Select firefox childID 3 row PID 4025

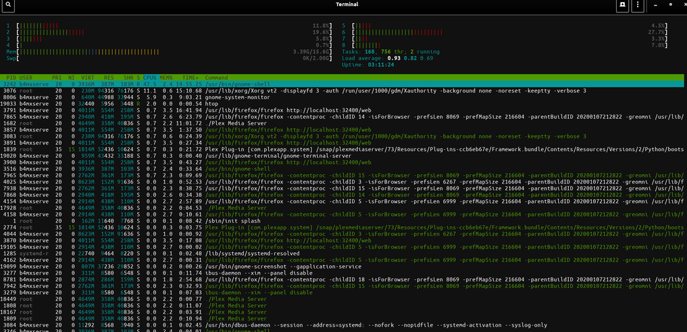coord(343,182)
